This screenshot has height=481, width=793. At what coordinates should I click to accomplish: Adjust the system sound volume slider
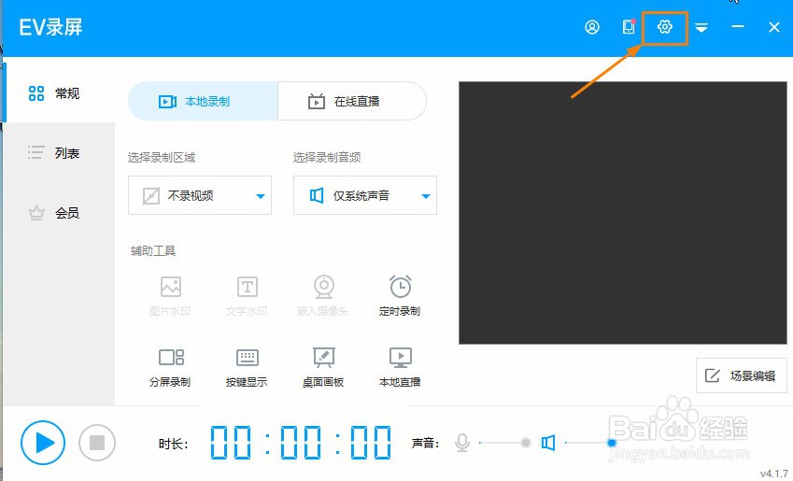tap(589, 443)
